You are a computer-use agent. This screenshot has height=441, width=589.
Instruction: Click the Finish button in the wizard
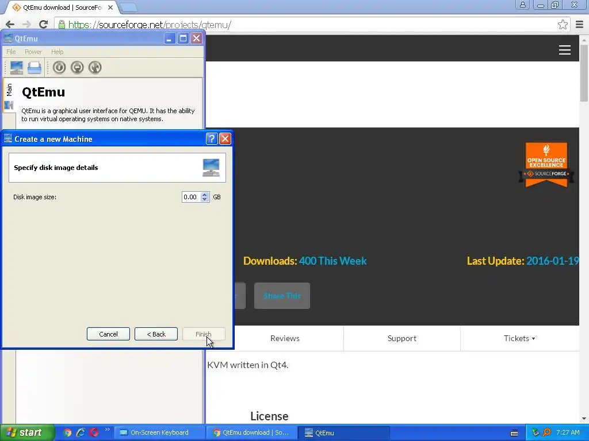click(204, 334)
